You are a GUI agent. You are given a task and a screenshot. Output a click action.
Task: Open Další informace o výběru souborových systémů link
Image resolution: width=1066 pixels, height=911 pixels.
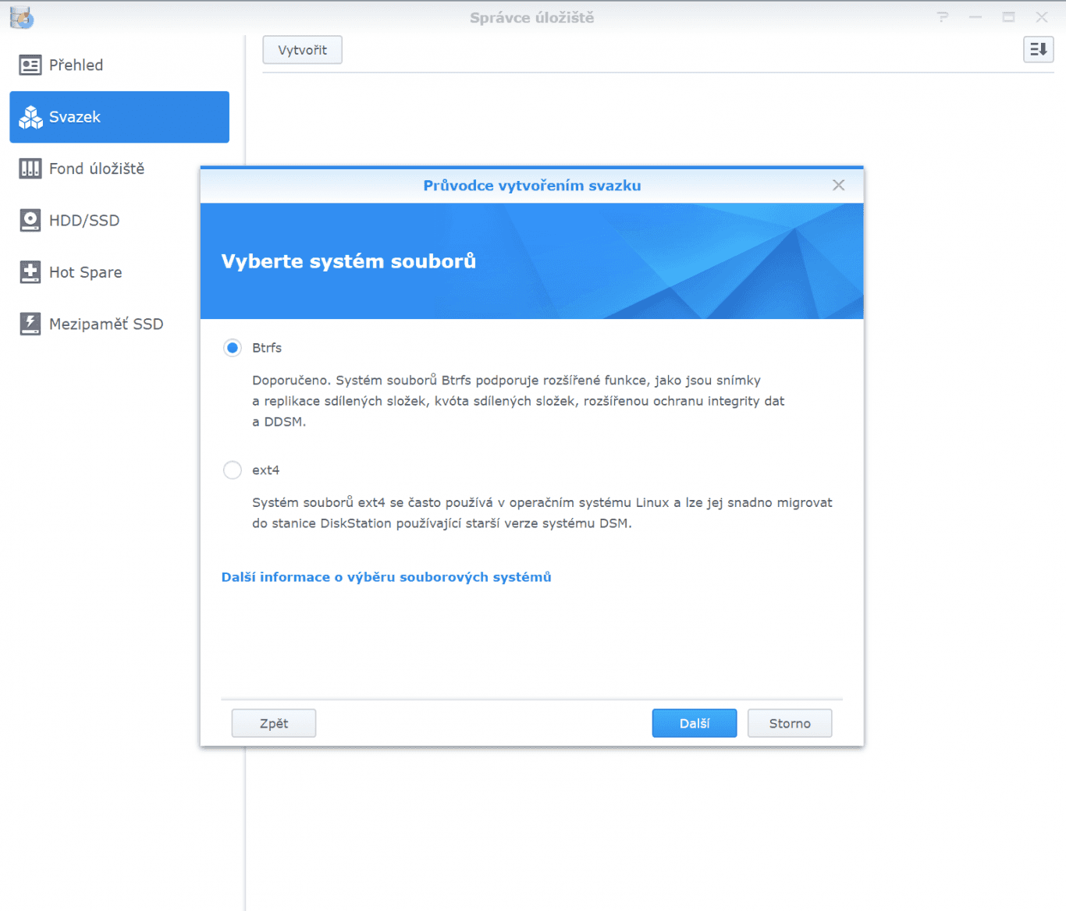(386, 577)
